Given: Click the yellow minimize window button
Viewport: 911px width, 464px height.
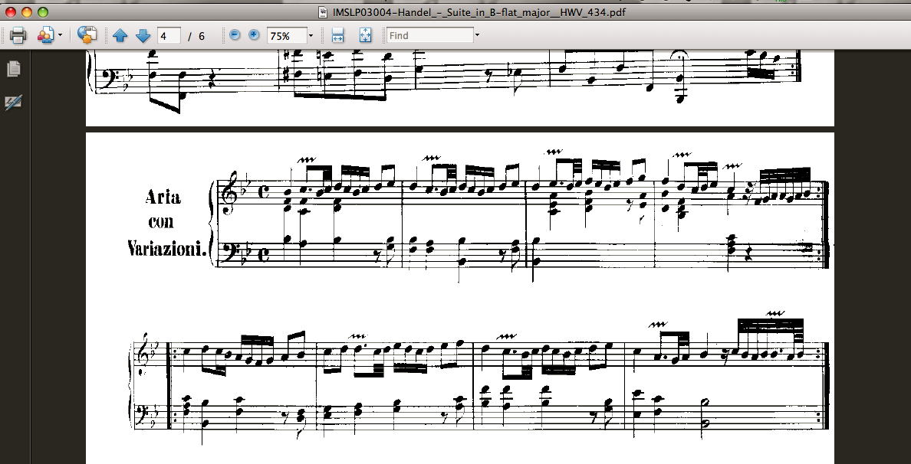Looking at the screenshot, I should pyautogui.click(x=27, y=12).
